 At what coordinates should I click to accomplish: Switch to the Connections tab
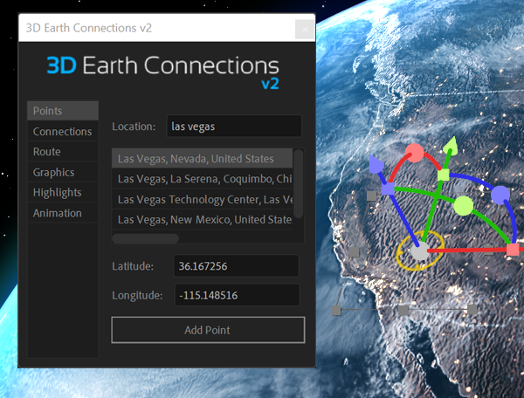pyautogui.click(x=63, y=131)
